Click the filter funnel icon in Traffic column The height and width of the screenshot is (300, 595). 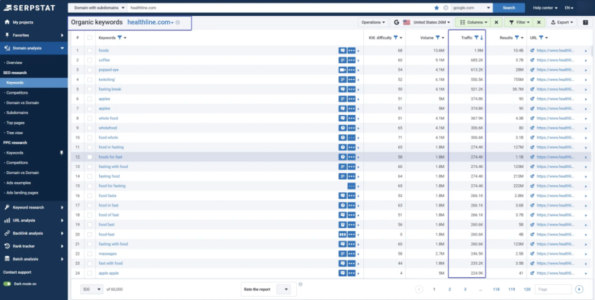476,38
